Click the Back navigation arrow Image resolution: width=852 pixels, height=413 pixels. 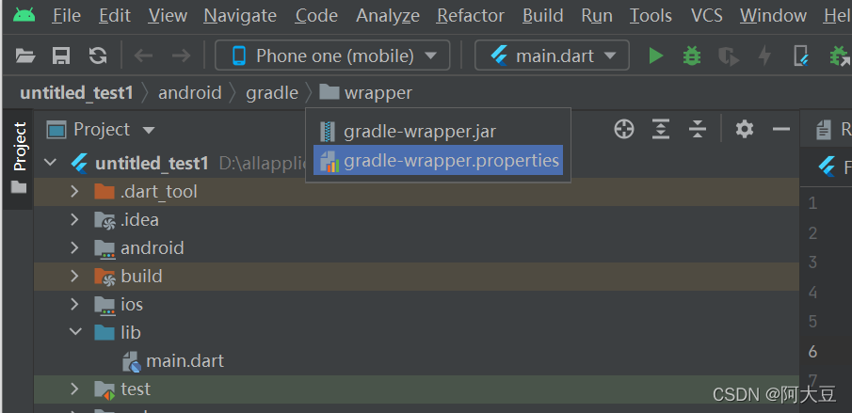coord(143,56)
